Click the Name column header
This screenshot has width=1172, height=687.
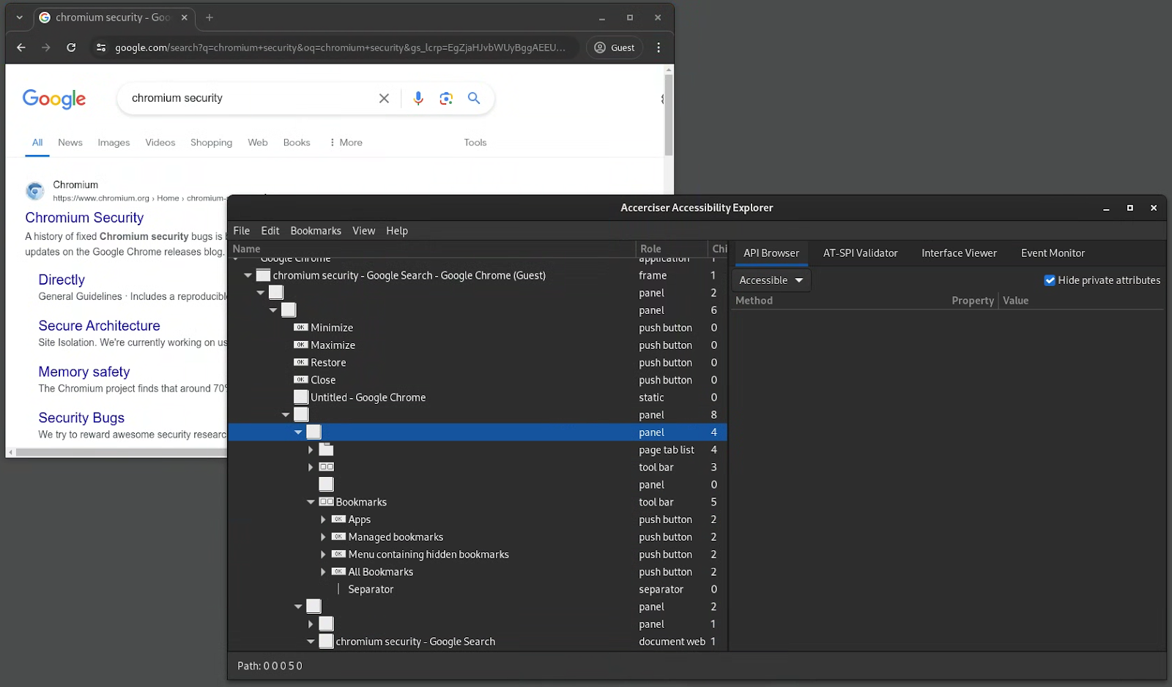pyautogui.click(x=432, y=249)
